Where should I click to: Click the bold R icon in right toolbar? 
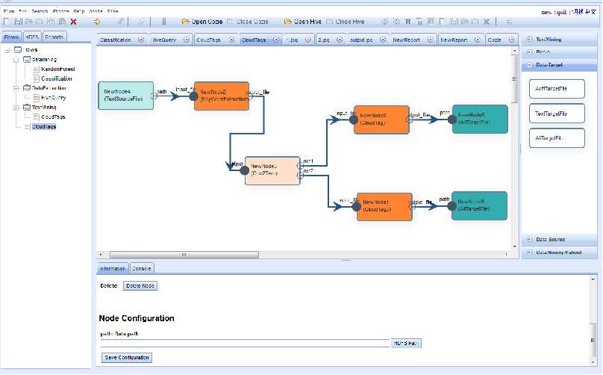point(407,22)
